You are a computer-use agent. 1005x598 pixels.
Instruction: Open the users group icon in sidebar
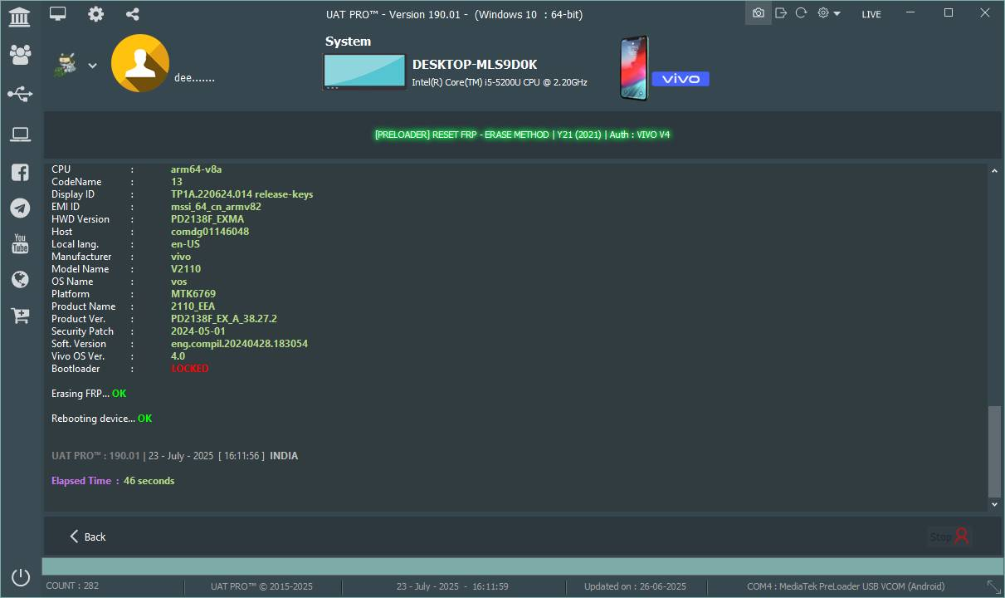(20, 55)
